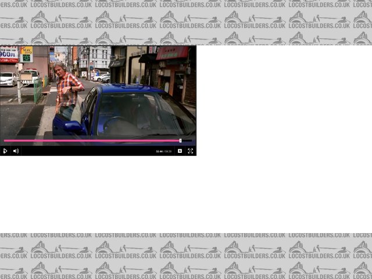Image resolution: width=372 pixels, height=279 pixels.
Task: Click the man in the plaid shirt
Action: coord(67,87)
